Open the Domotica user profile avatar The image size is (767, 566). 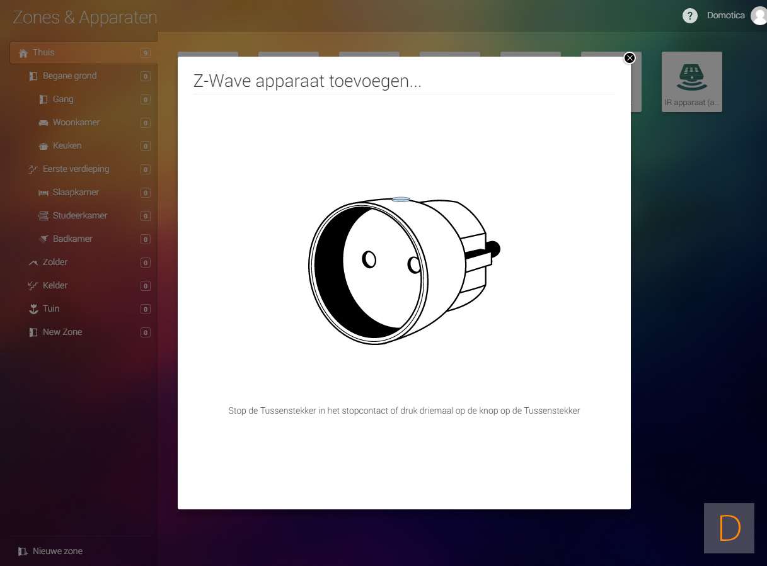click(759, 16)
